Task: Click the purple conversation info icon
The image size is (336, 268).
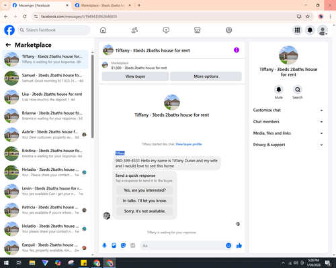Action: pyautogui.click(x=237, y=50)
